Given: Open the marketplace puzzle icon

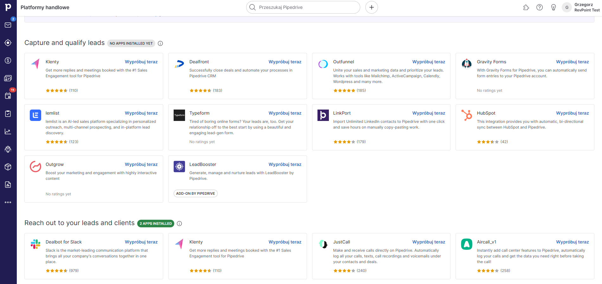Looking at the screenshot, I should pos(526,7).
